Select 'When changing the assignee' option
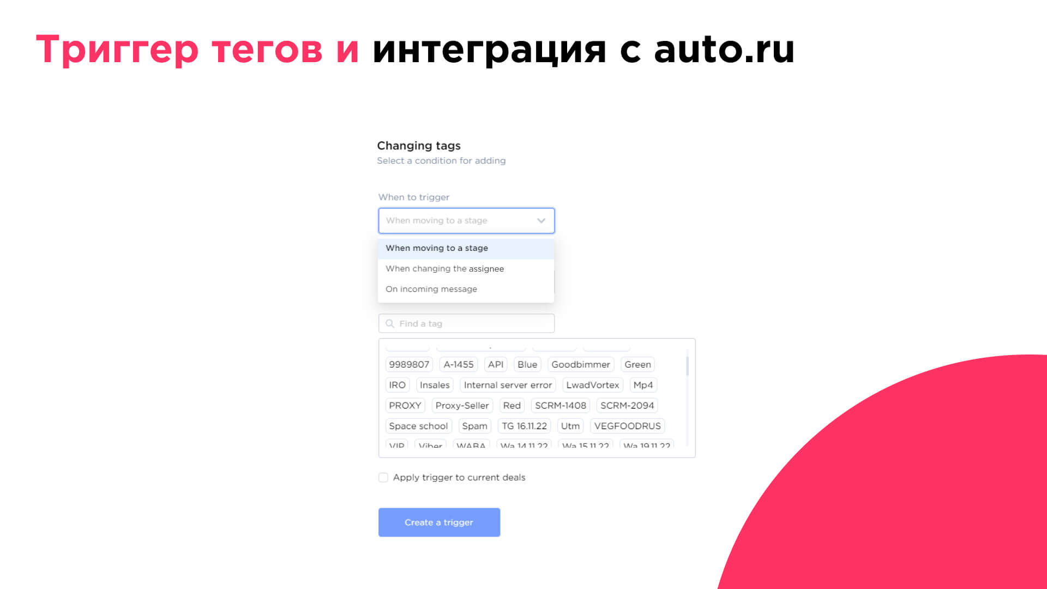This screenshot has width=1047, height=589. pyautogui.click(x=444, y=268)
